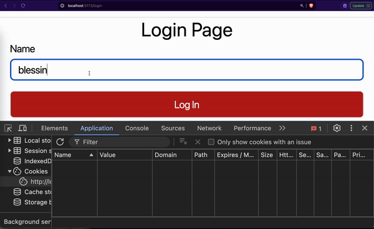Open the purple profile icon in the toolbar
Viewport: 374px width, 229px height.
(x=345, y=6)
